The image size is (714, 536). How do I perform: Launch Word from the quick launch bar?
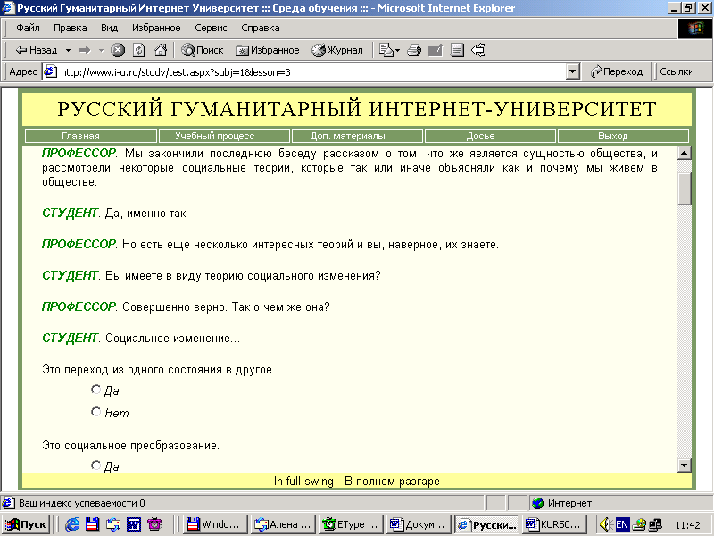click(134, 524)
